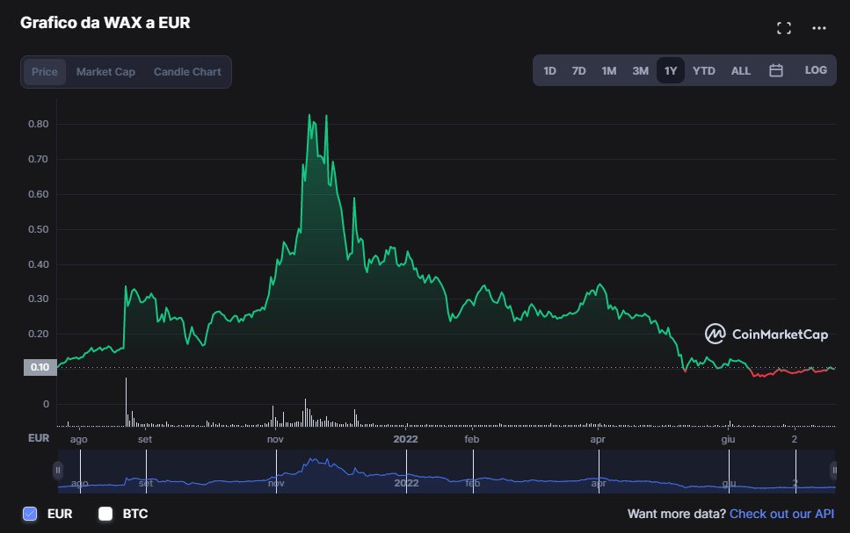This screenshot has height=533, width=850.
Task: Toggle the LOG scale option
Action: 816,70
